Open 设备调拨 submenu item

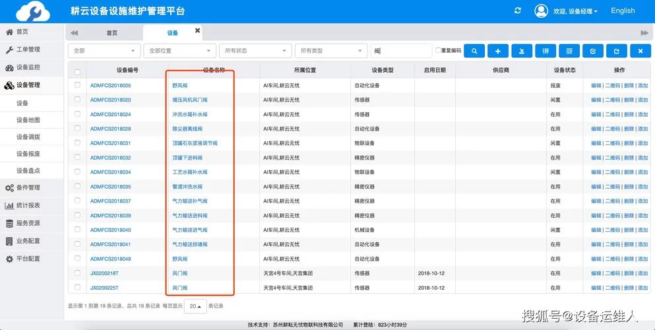(32, 137)
